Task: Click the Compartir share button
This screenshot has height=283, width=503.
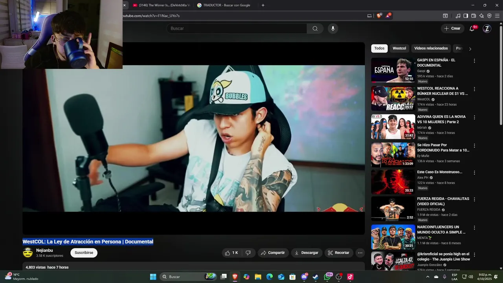Action: [273, 253]
